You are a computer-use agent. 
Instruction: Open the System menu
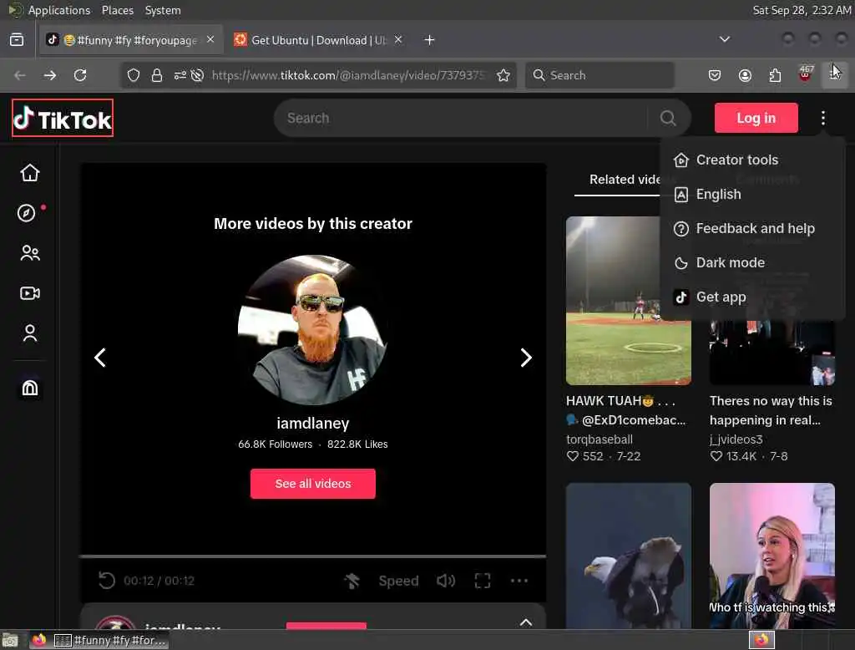[163, 10]
